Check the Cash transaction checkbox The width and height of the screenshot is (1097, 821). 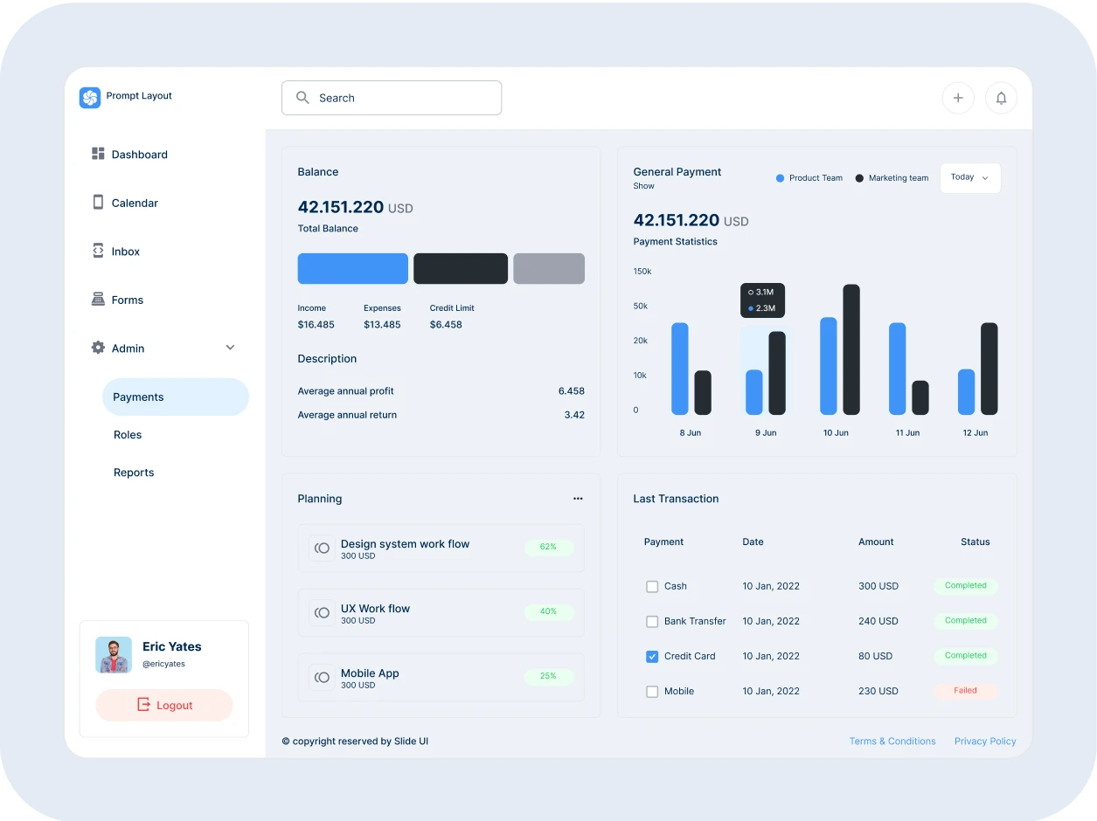click(x=652, y=586)
